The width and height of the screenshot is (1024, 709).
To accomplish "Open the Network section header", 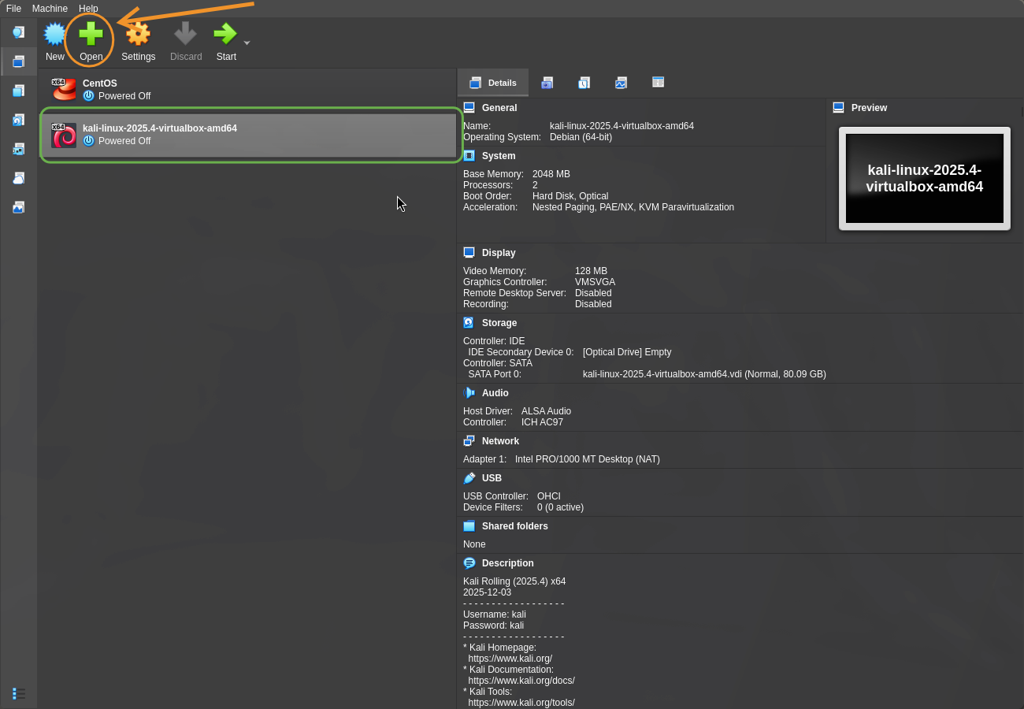I will click(x=500, y=441).
